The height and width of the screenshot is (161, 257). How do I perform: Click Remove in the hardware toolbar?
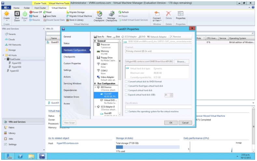click(175, 37)
